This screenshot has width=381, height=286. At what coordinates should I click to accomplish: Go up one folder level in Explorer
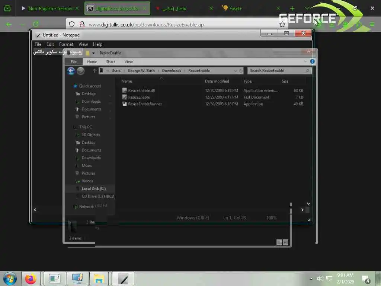coord(95,70)
